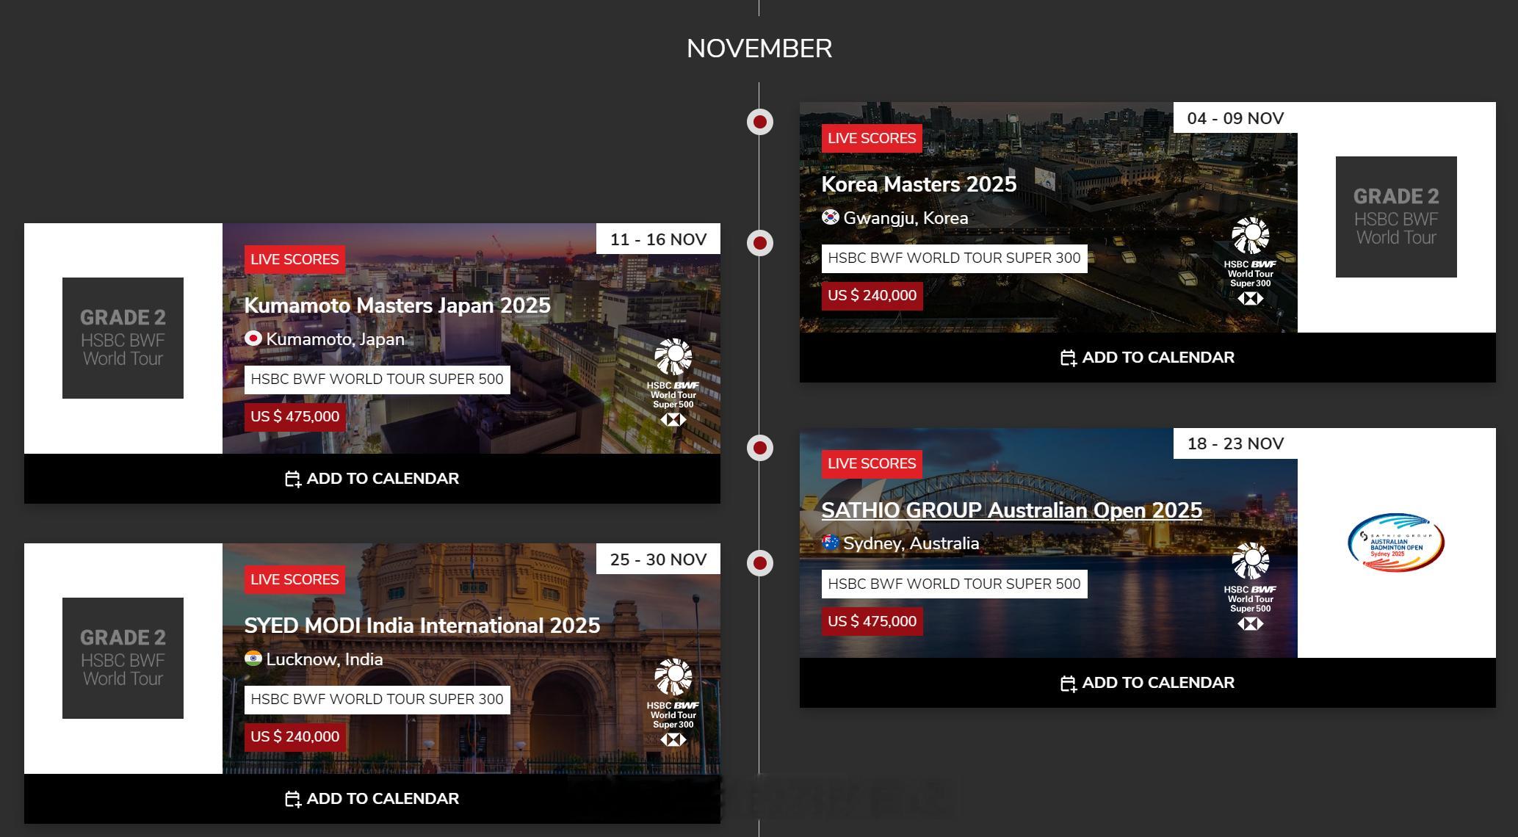Click the Gwangju, Korea location text
1518x837 pixels.
tap(906, 218)
